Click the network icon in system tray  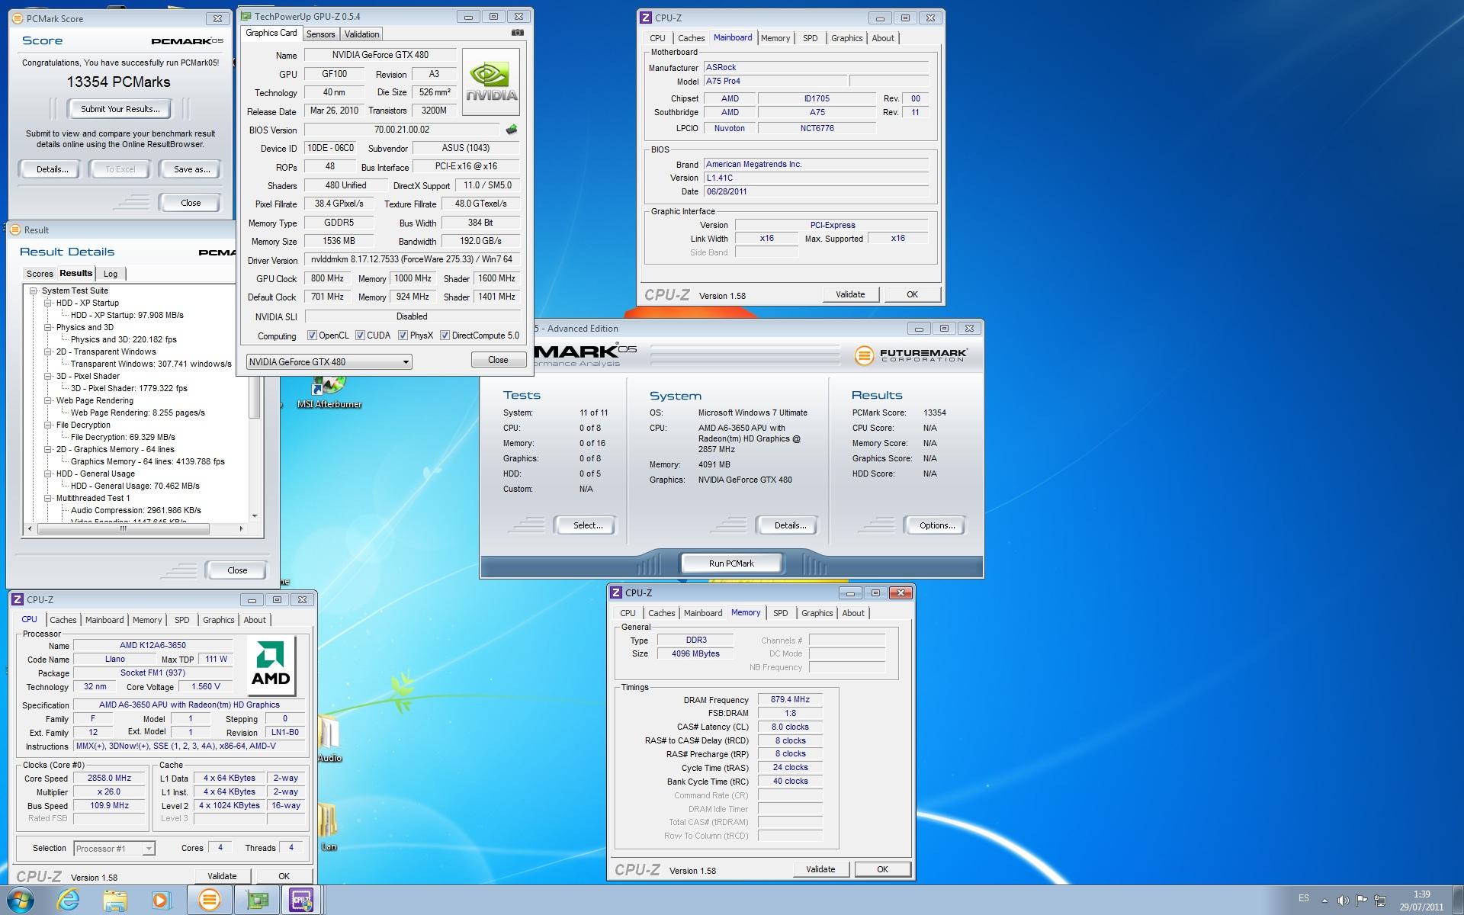click(1380, 901)
